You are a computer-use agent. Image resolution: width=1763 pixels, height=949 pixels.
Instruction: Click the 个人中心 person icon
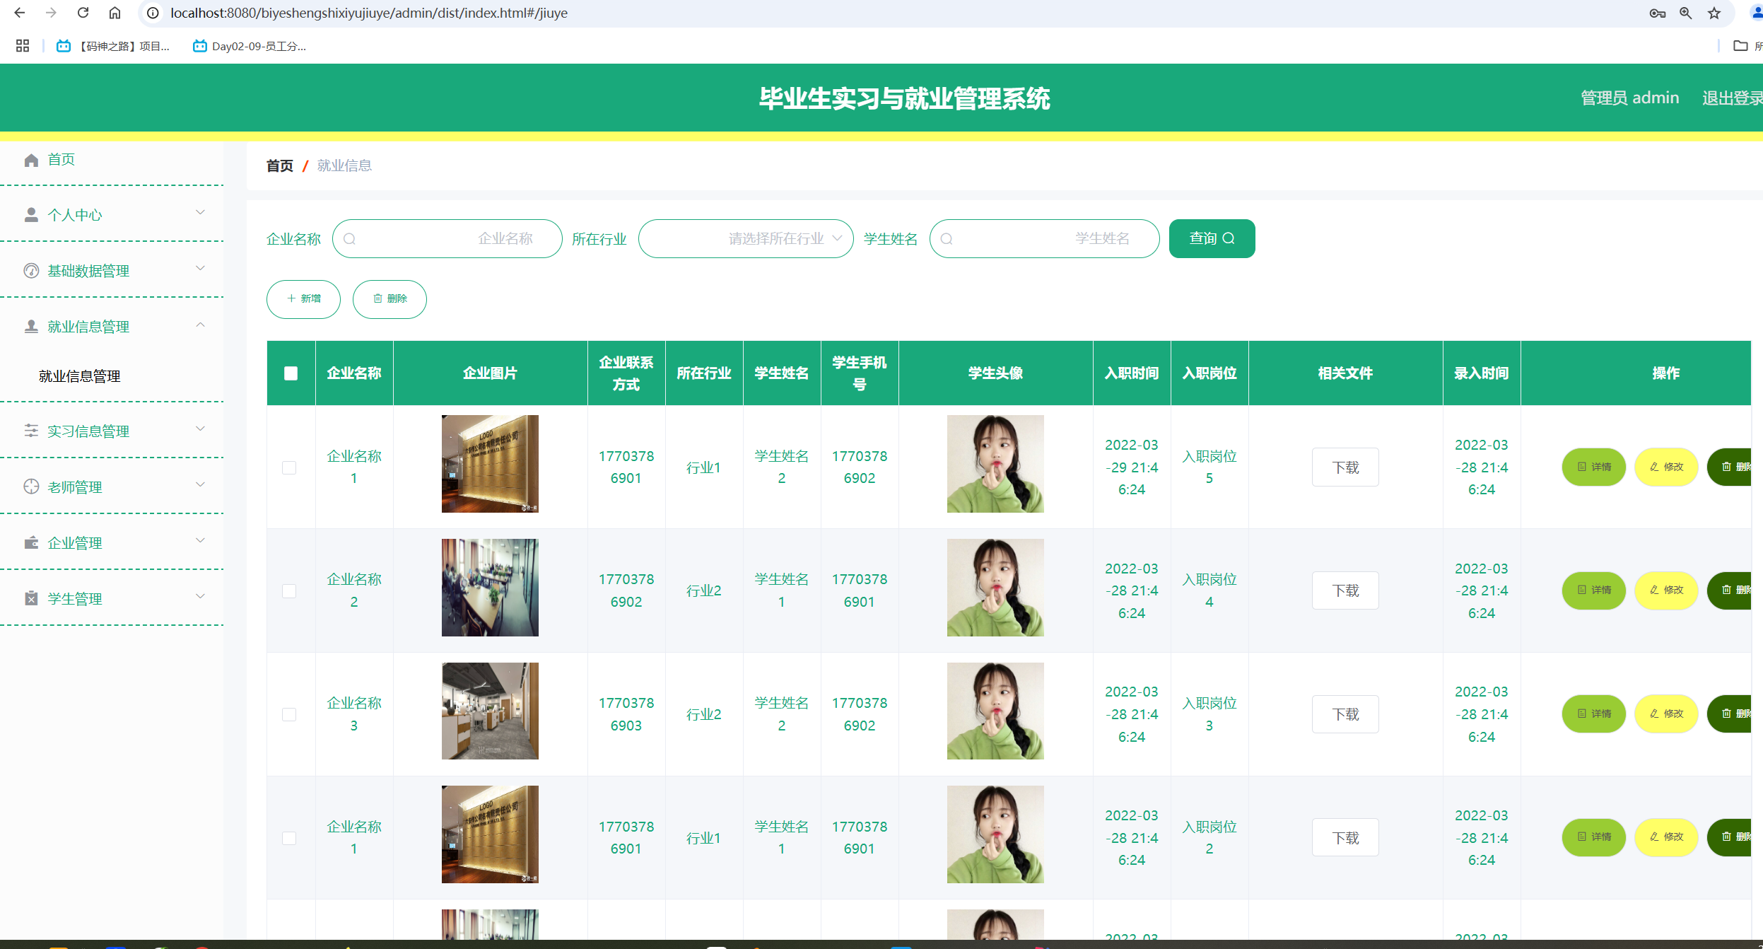tap(31, 214)
